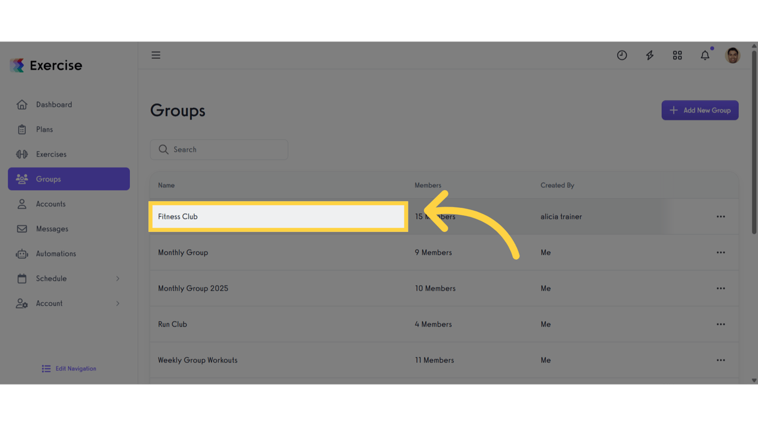This screenshot has height=426, width=758.
Task: Open the Automations sidebar item
Action: click(x=55, y=253)
